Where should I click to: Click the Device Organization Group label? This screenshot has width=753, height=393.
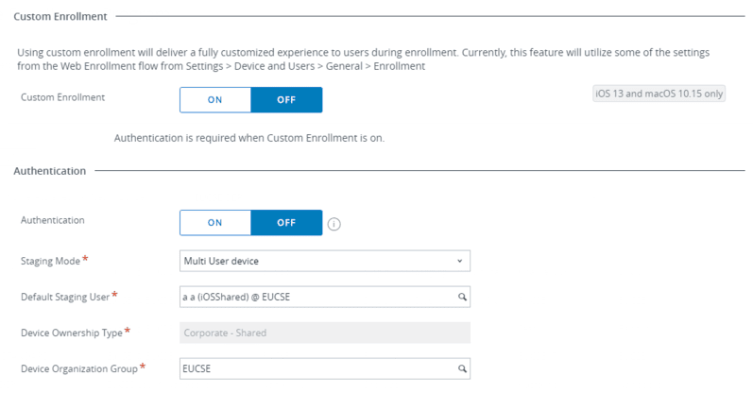tap(79, 368)
